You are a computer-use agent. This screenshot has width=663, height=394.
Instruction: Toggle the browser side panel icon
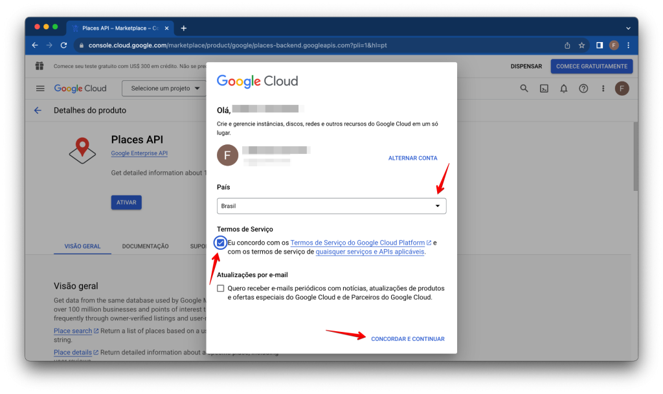600,45
